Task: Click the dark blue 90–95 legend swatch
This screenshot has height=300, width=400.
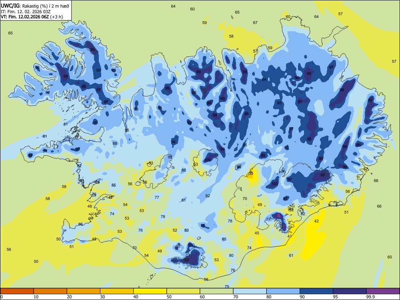Action: 316,291
